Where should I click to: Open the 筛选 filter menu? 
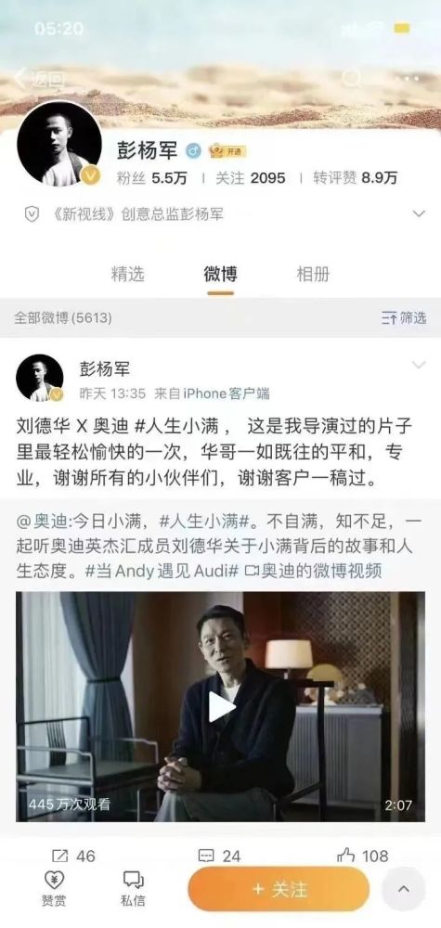point(404,317)
